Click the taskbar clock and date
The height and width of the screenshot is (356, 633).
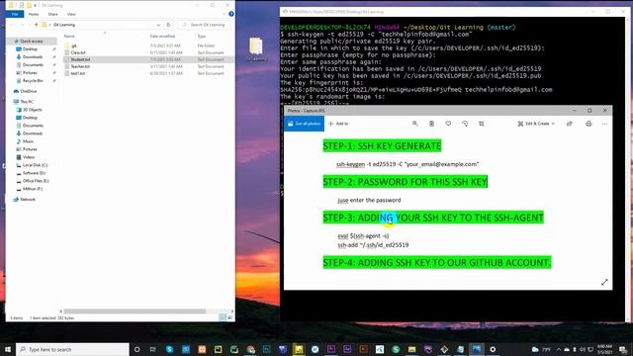pyautogui.click(x=604, y=349)
